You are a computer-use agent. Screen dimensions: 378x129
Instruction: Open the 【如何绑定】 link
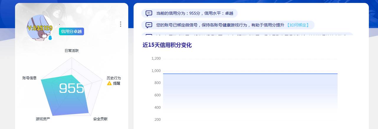pos(298,25)
